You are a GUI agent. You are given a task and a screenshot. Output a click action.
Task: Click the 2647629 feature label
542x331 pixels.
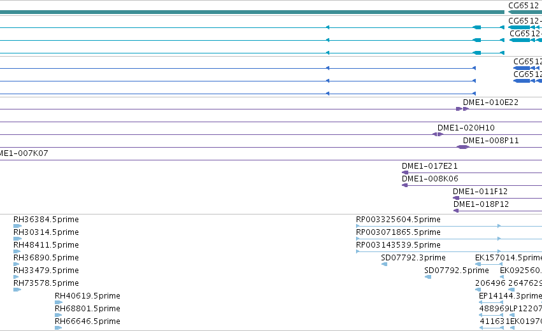coord(525,283)
